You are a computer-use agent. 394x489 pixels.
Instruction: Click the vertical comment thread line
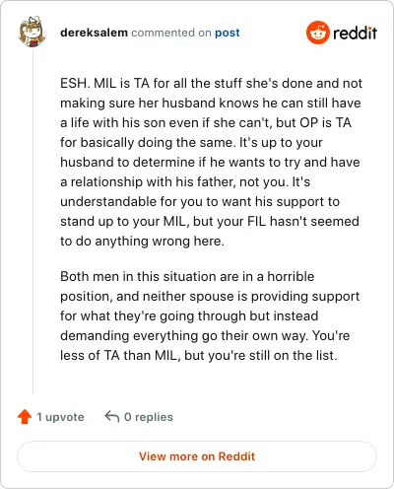(33, 221)
